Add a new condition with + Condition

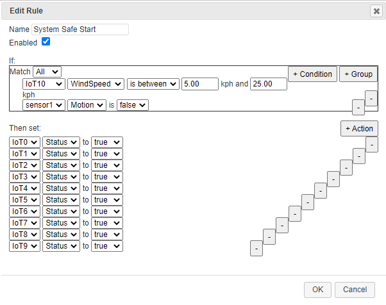click(312, 74)
